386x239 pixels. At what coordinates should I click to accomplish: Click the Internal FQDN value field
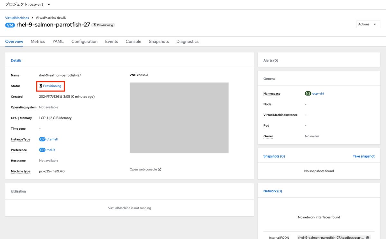[331, 238]
